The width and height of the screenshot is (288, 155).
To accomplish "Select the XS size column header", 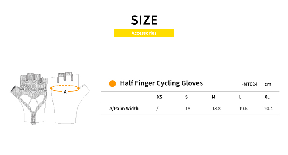I will coord(159,97).
